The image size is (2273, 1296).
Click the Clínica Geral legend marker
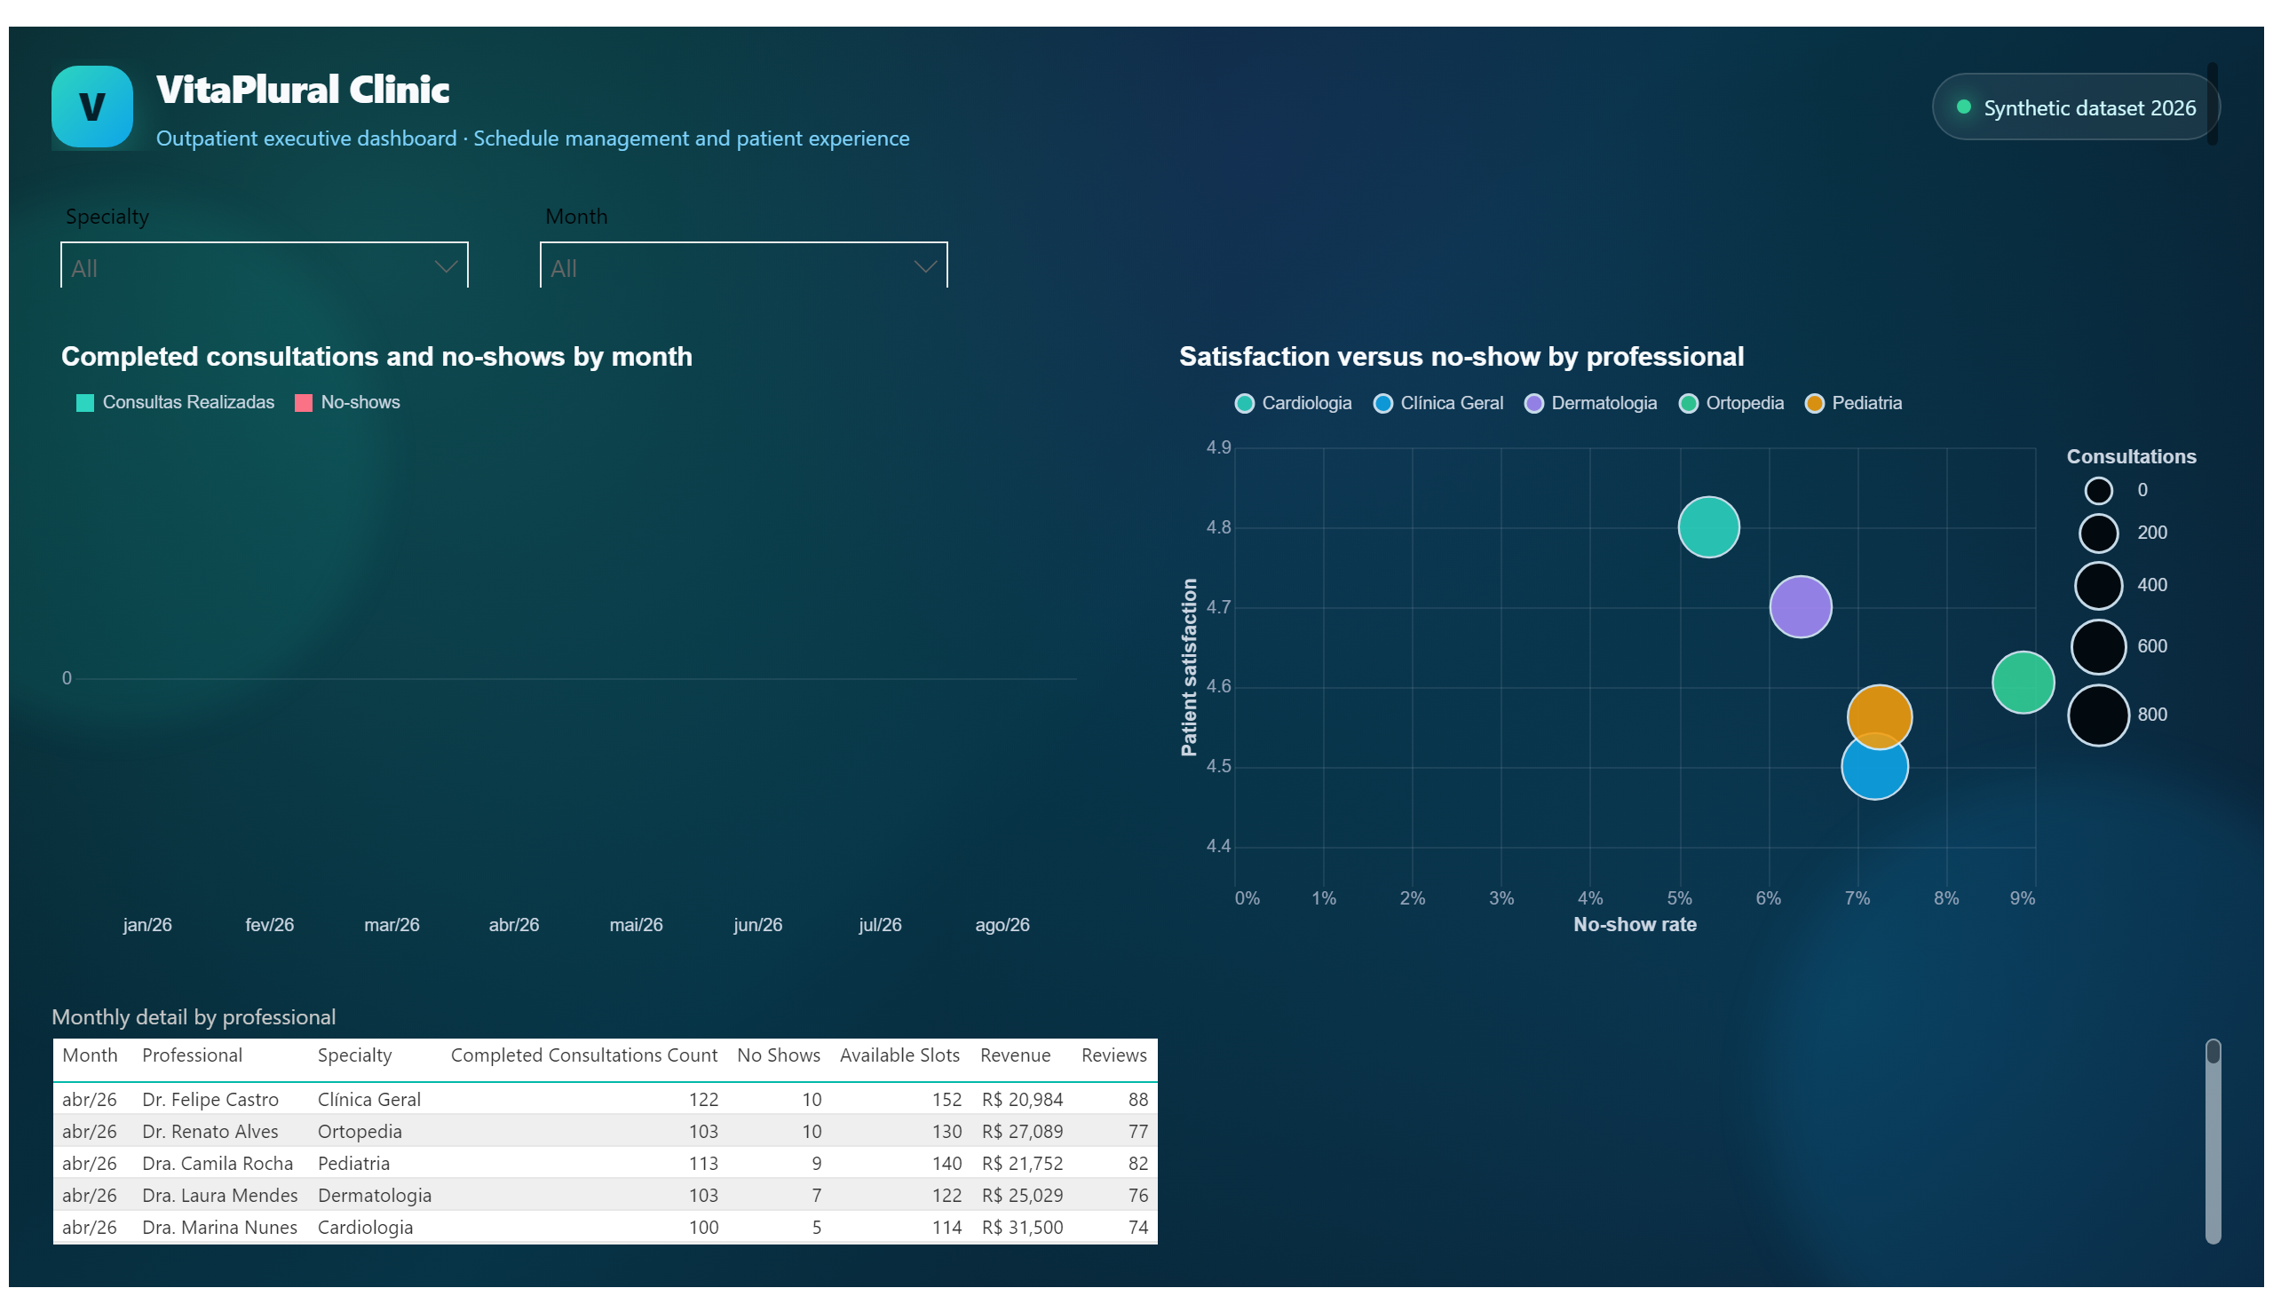pyautogui.click(x=1382, y=403)
